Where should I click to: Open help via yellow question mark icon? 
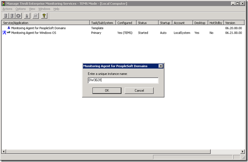coord(44,16)
